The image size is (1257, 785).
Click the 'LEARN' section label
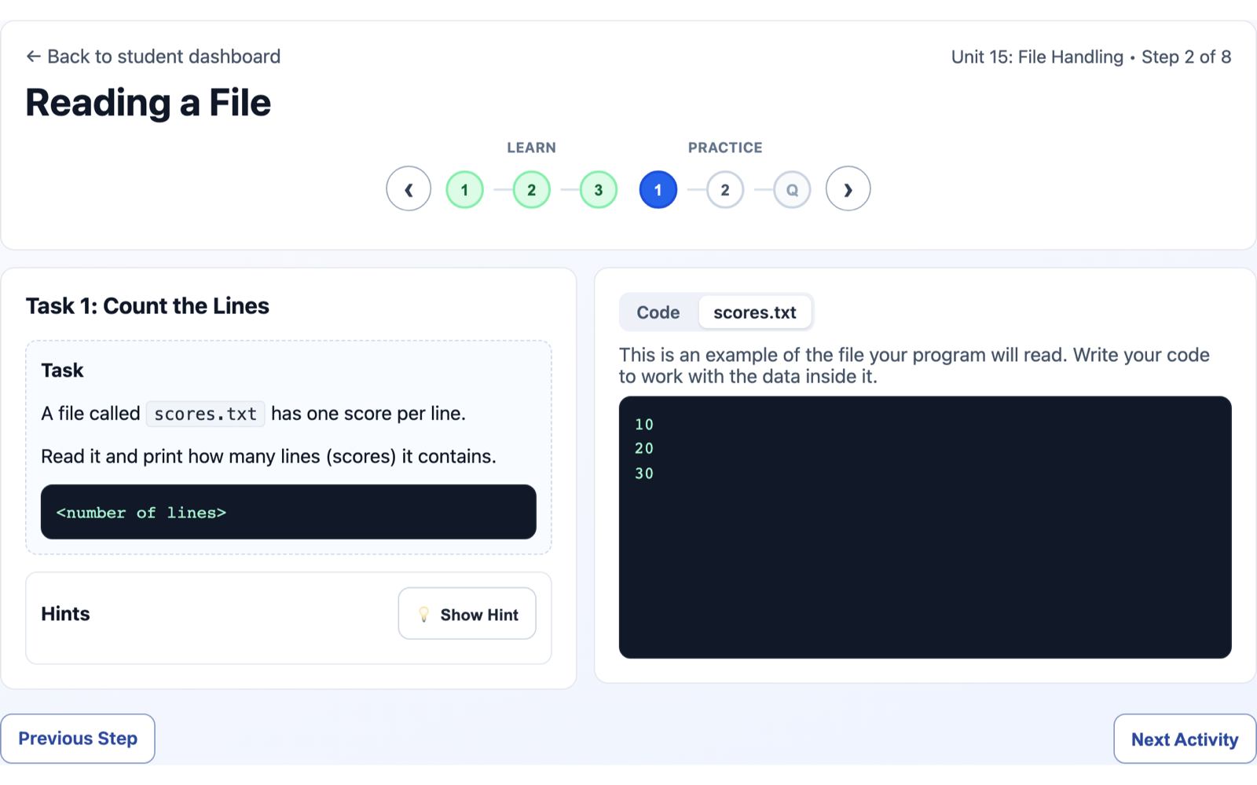coord(532,148)
